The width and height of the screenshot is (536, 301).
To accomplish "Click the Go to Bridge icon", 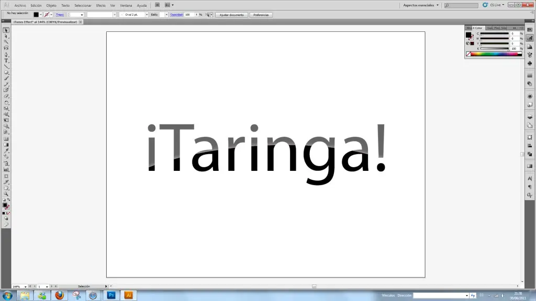I will tap(157, 5).
